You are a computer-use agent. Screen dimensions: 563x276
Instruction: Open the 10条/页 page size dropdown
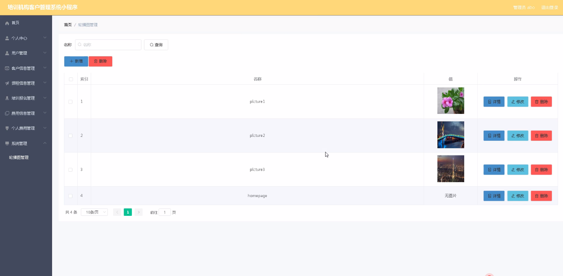tap(94, 212)
